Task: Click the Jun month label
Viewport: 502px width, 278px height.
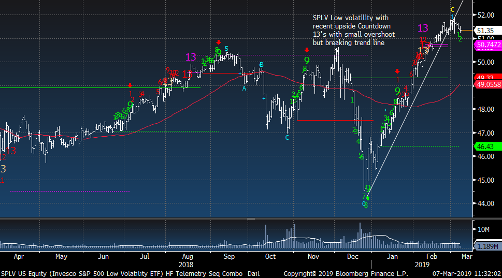Action: point(103,257)
